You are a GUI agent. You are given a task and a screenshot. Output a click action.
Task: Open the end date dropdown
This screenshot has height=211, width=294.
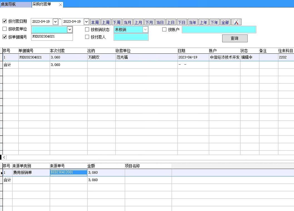[86, 22]
